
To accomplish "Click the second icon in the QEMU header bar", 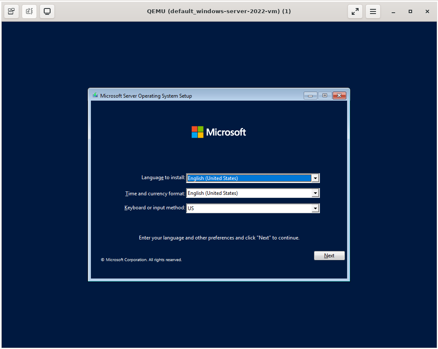I will point(29,11).
